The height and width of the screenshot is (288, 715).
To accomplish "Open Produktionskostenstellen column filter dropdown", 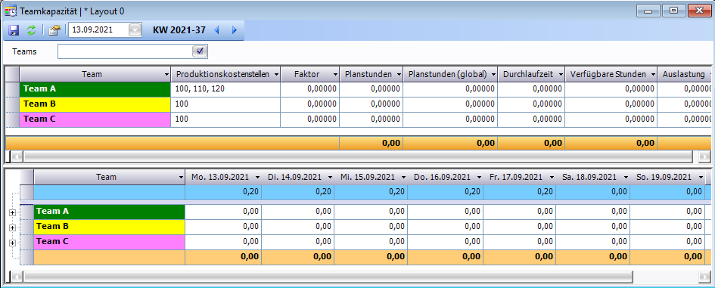I will pos(276,74).
